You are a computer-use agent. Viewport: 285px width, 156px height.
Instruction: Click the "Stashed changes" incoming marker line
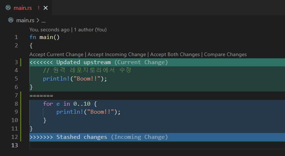coord(81,137)
